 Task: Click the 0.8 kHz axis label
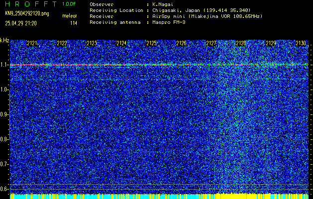(4, 139)
